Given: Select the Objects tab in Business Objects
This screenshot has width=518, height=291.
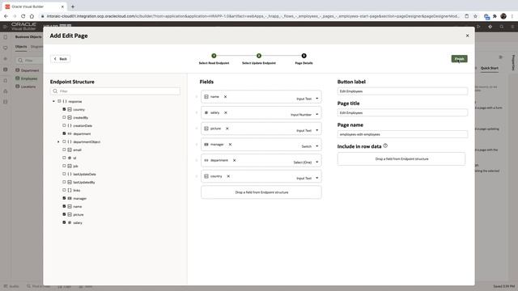Looking at the screenshot, I should point(21,47).
